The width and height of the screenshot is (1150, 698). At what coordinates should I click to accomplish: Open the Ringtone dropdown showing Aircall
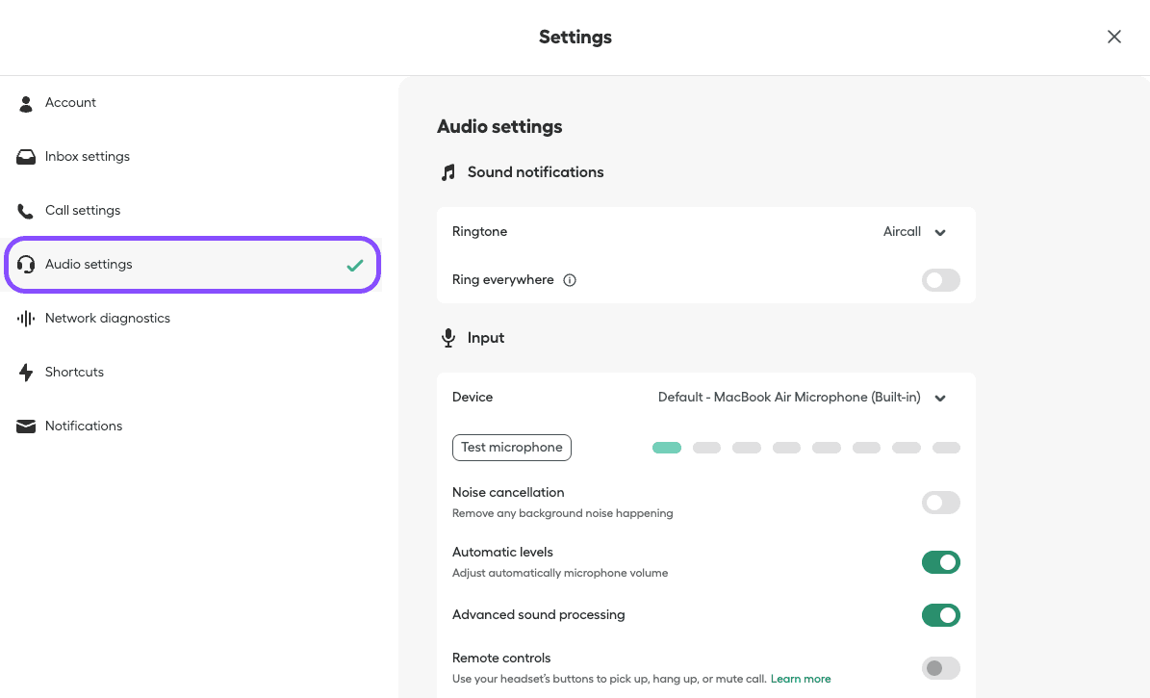[915, 232]
